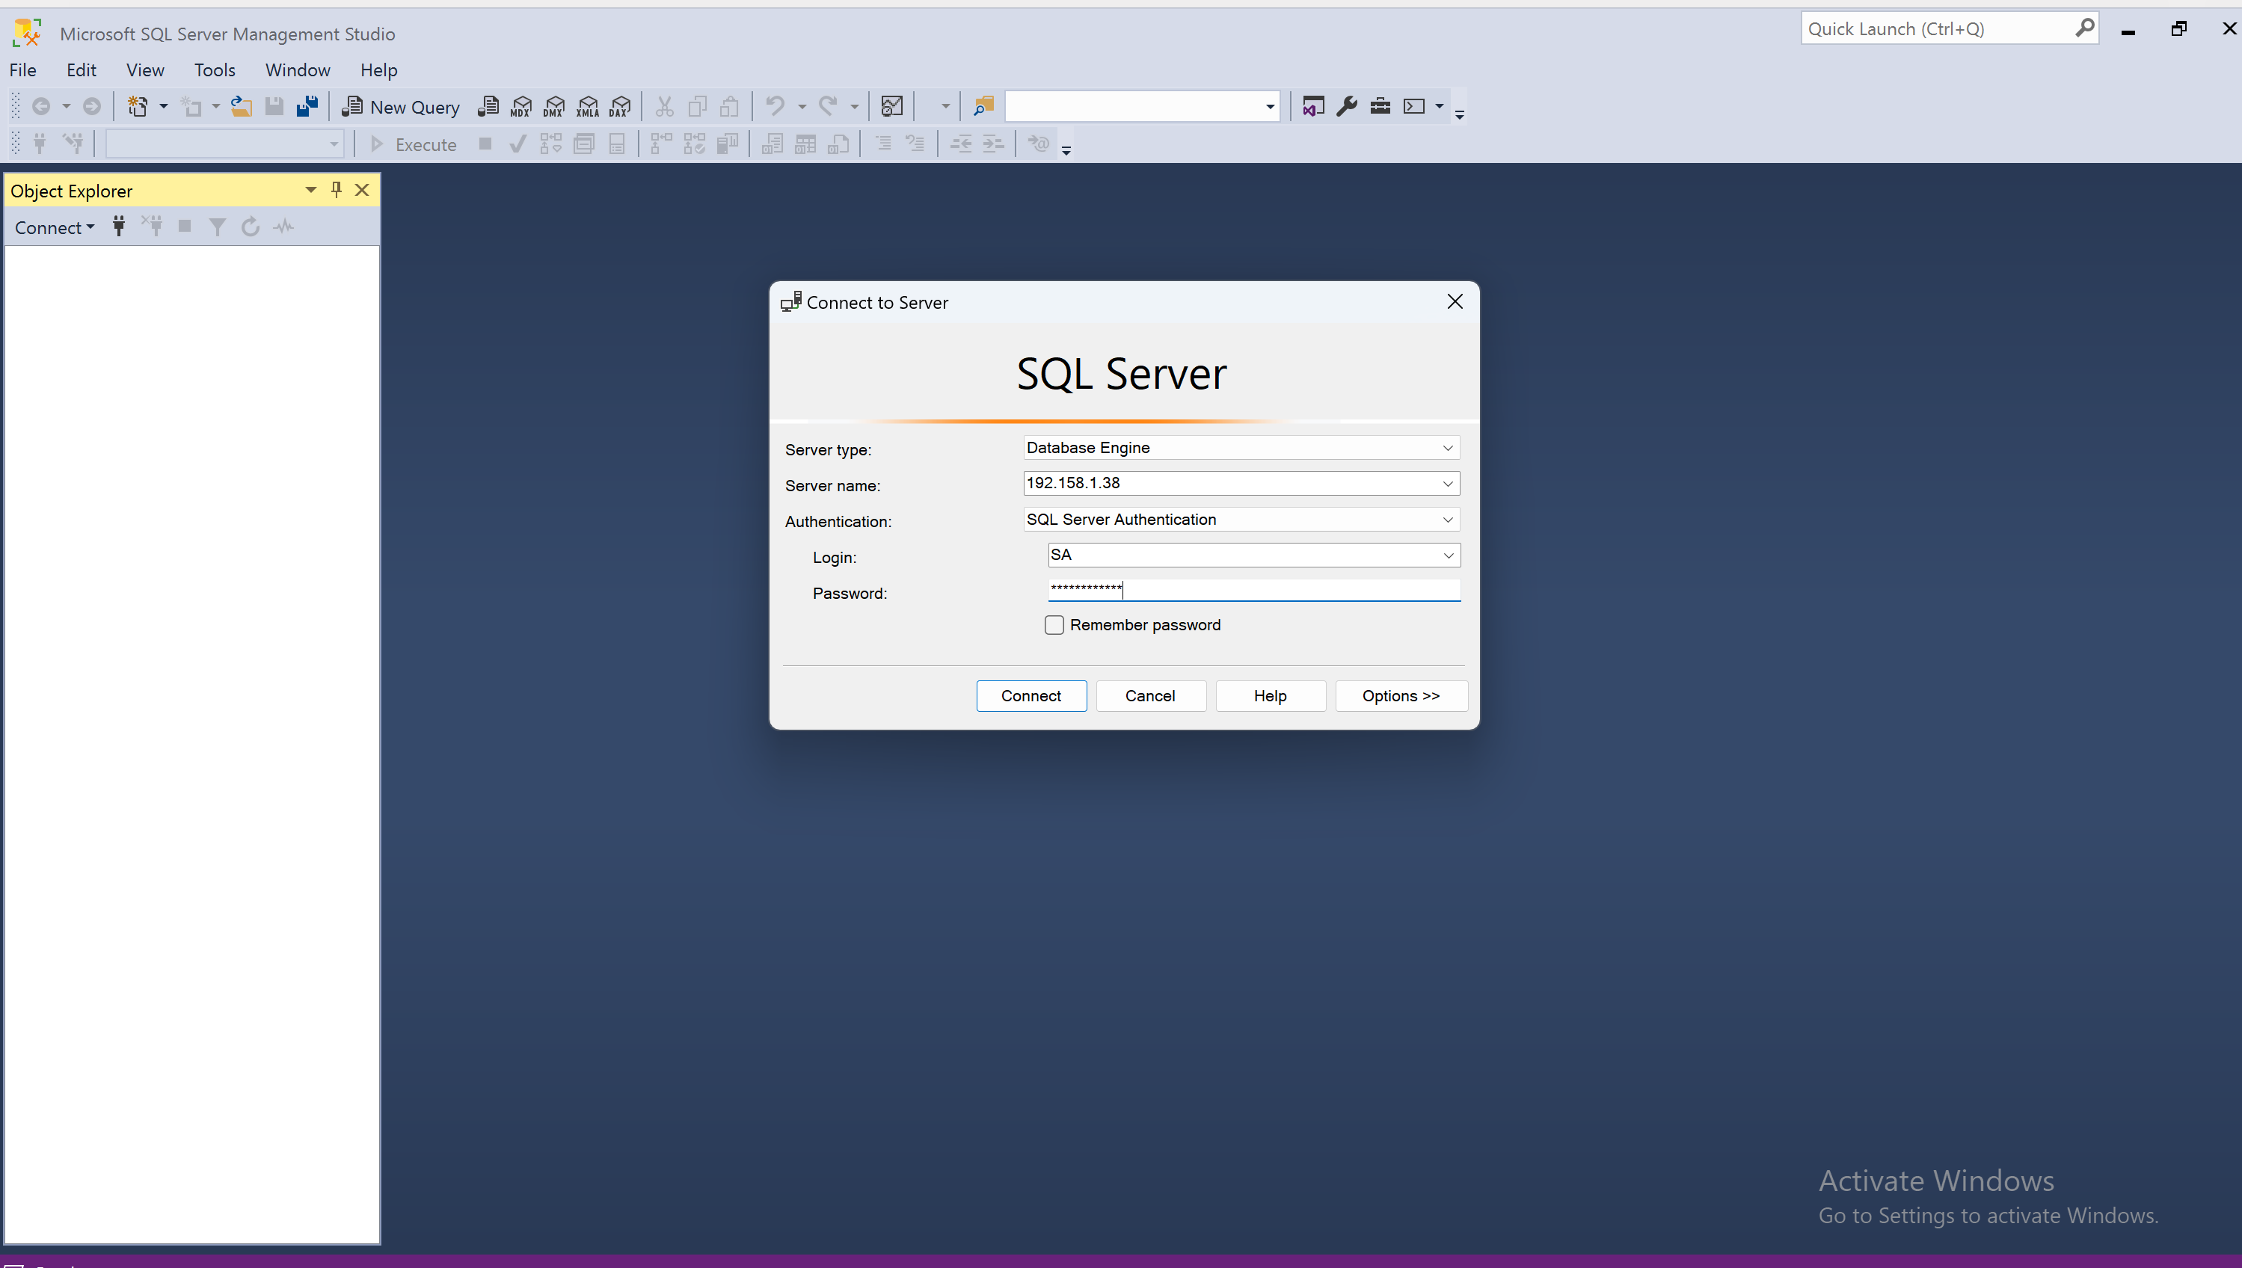Open Database Engine Query icon

(x=488, y=107)
